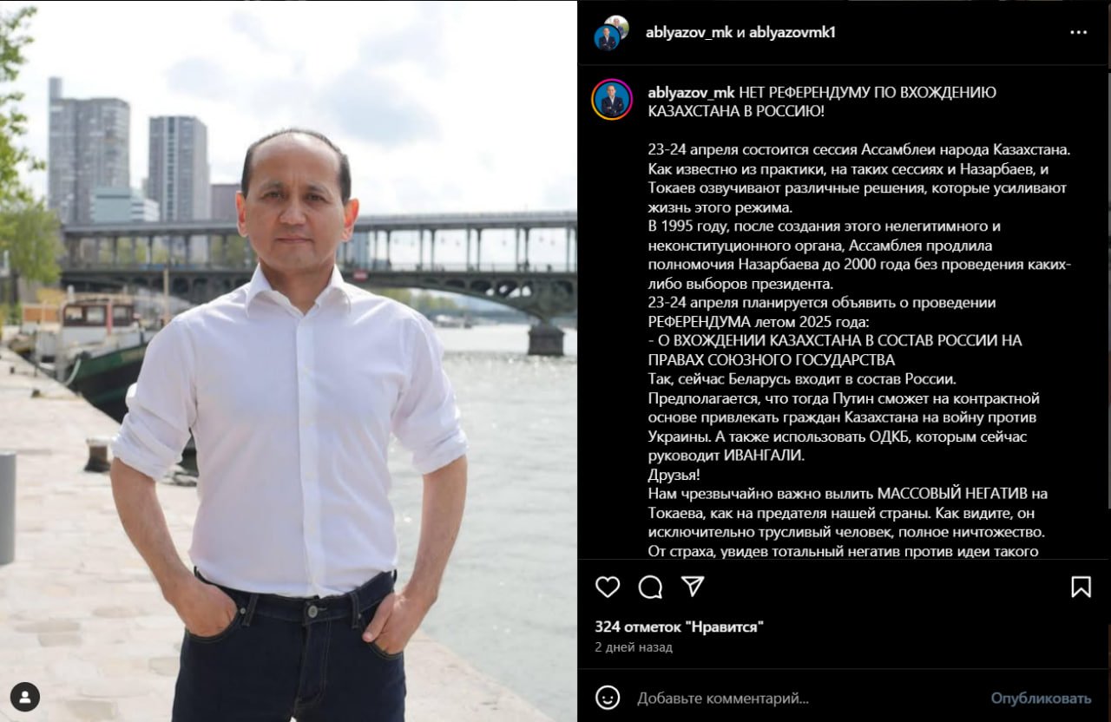Image resolution: width=1111 pixels, height=722 pixels.
Task: Open comments via the speech bubble icon
Action: click(650, 587)
